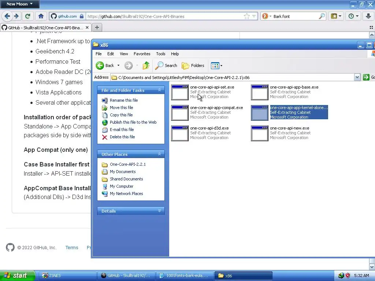Click the Explorer Up folder icon

[x=146, y=65]
